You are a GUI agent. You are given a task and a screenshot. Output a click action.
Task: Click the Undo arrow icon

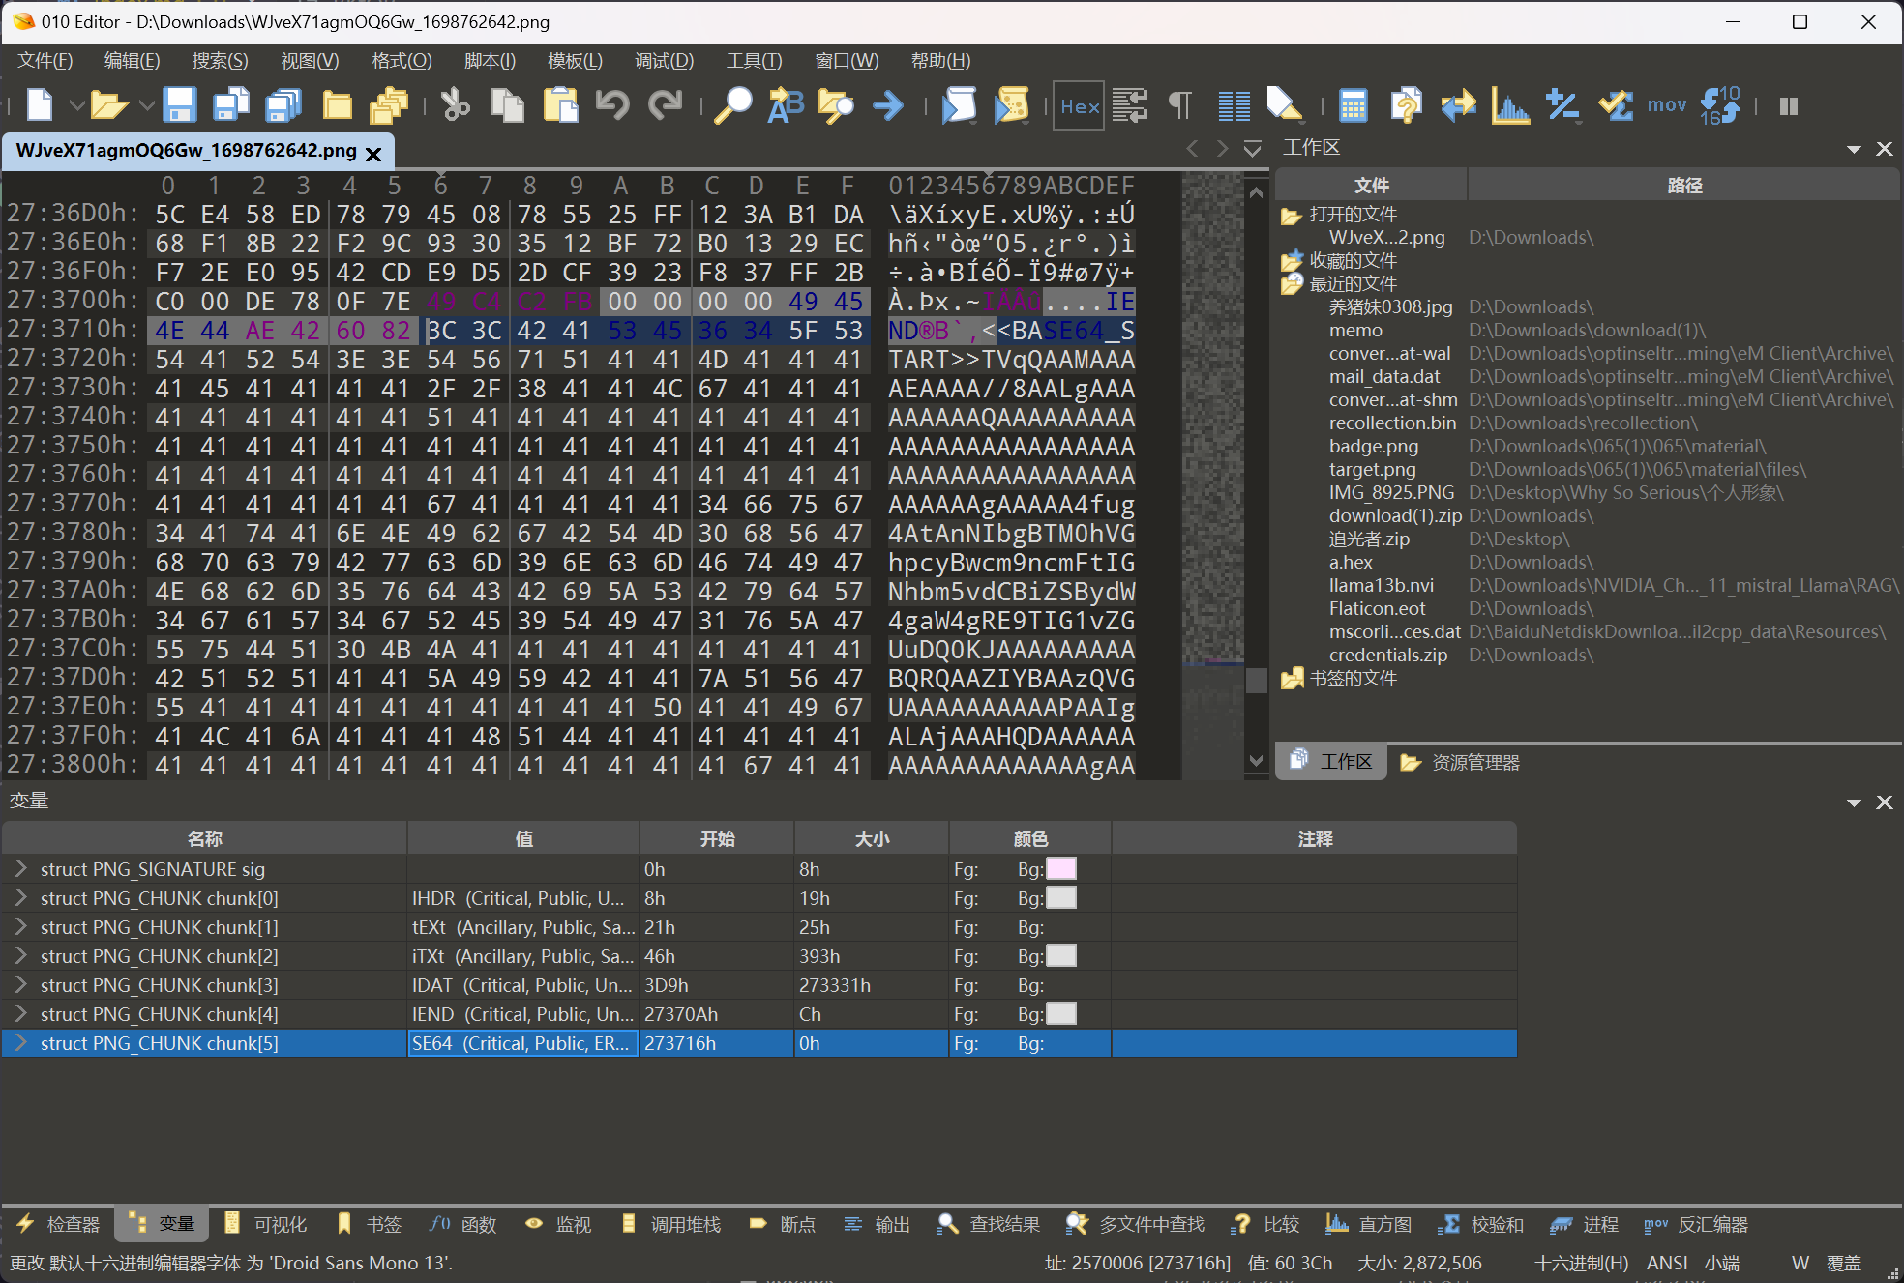tap(612, 104)
